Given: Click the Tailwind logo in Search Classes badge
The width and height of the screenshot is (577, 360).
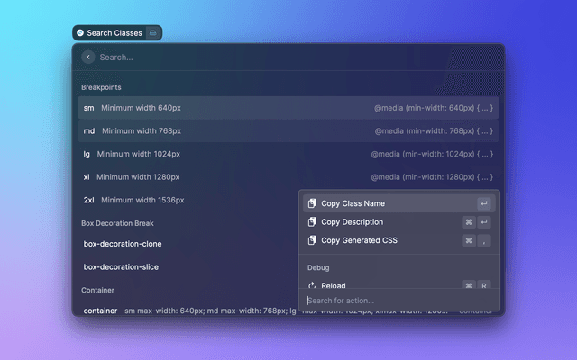Looking at the screenshot, I should 80,32.
